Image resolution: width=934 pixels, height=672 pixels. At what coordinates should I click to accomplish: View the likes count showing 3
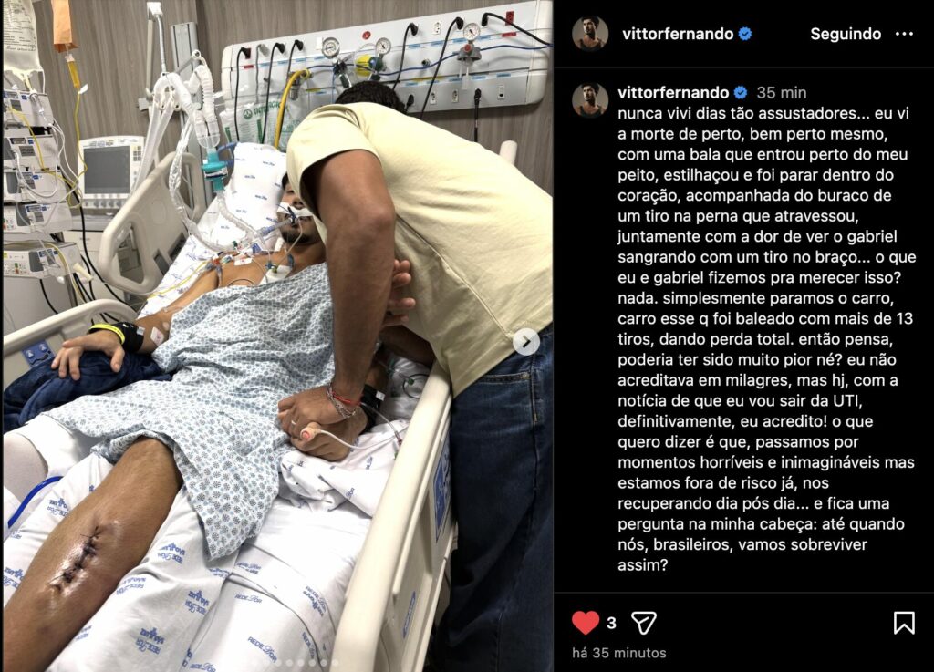tap(611, 623)
